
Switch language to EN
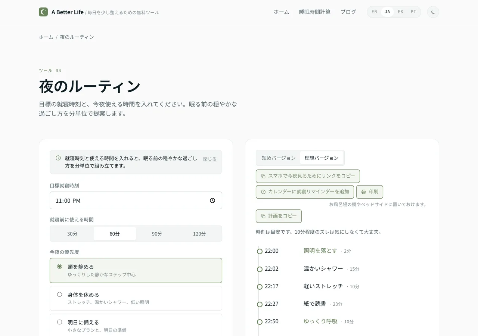[x=374, y=12]
